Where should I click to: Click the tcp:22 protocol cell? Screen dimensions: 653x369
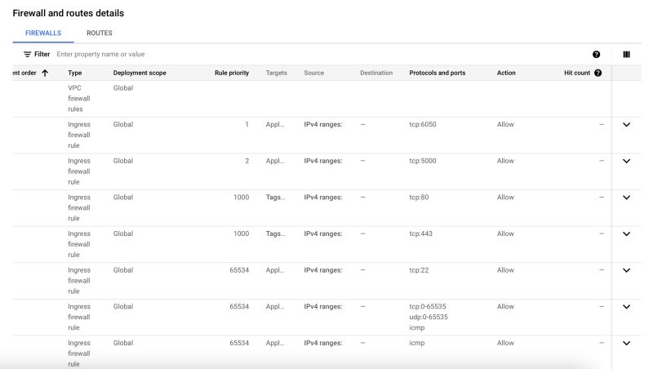(419, 270)
